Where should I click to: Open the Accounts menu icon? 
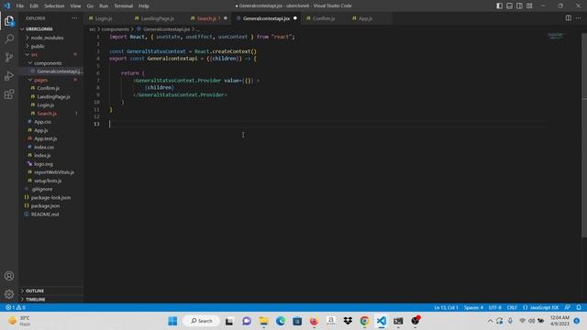pyautogui.click(x=9, y=276)
